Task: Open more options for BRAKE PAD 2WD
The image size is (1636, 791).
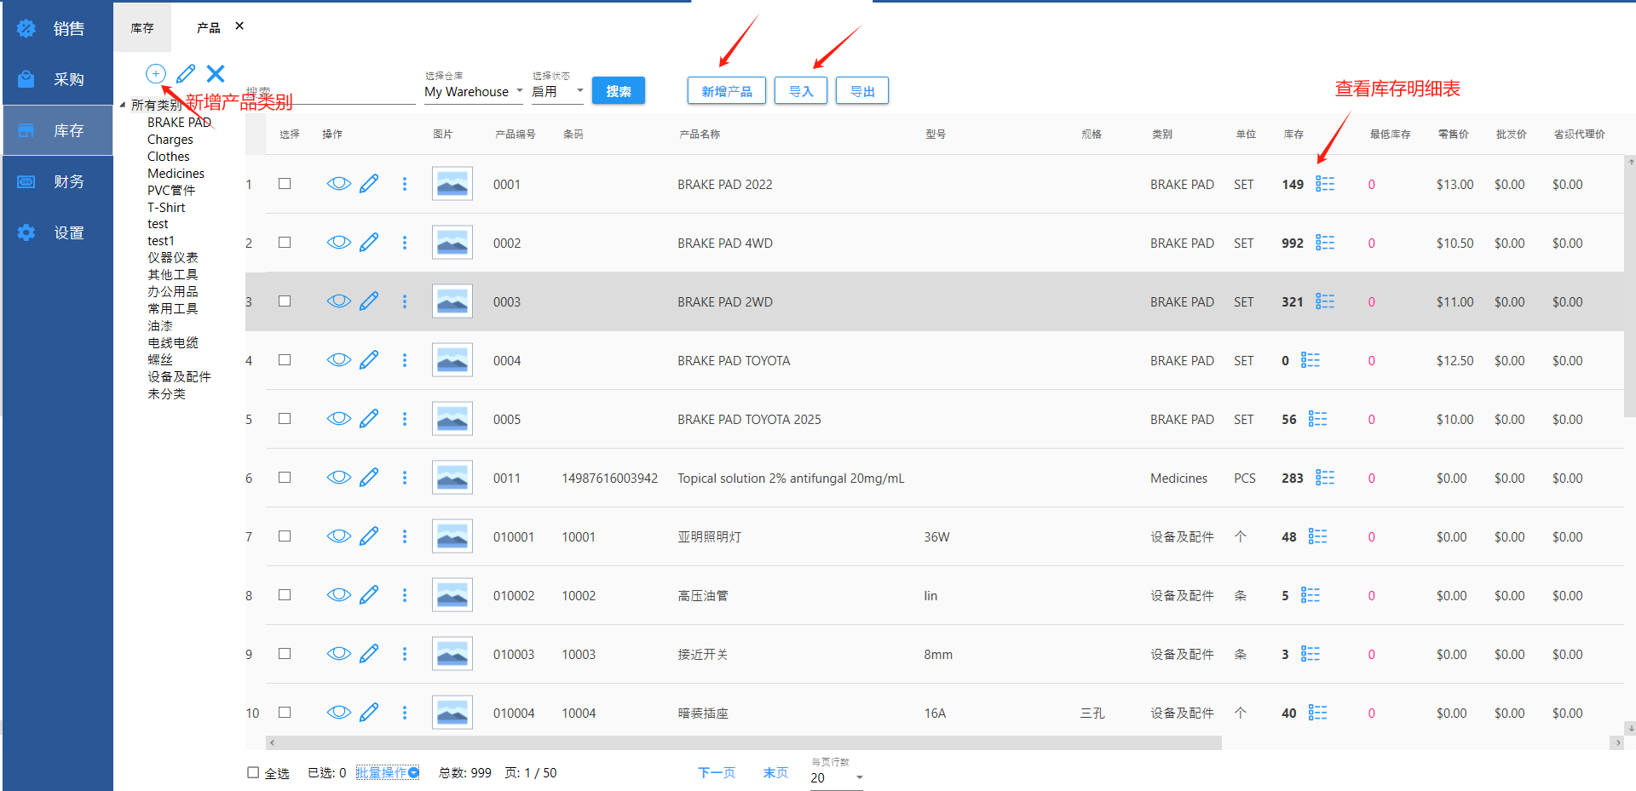Action: 405,301
